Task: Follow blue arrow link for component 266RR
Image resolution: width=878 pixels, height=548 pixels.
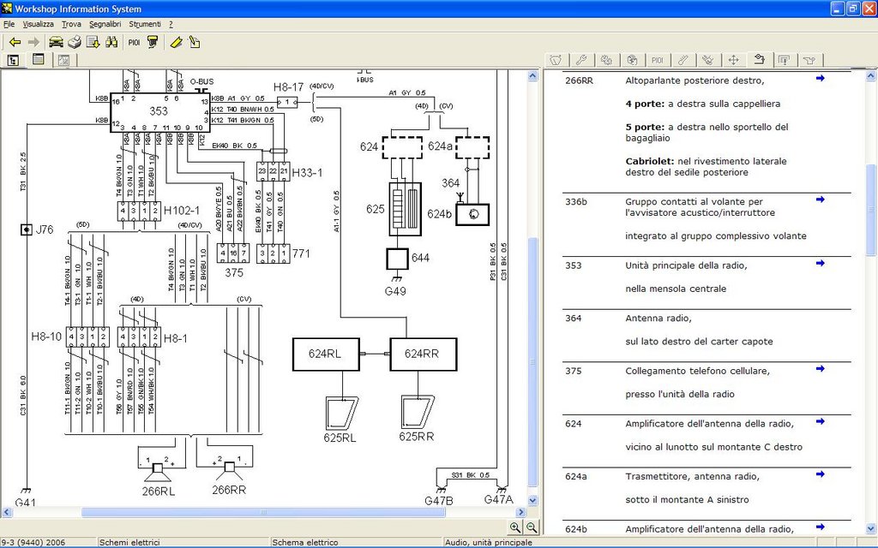Action: 820,79
